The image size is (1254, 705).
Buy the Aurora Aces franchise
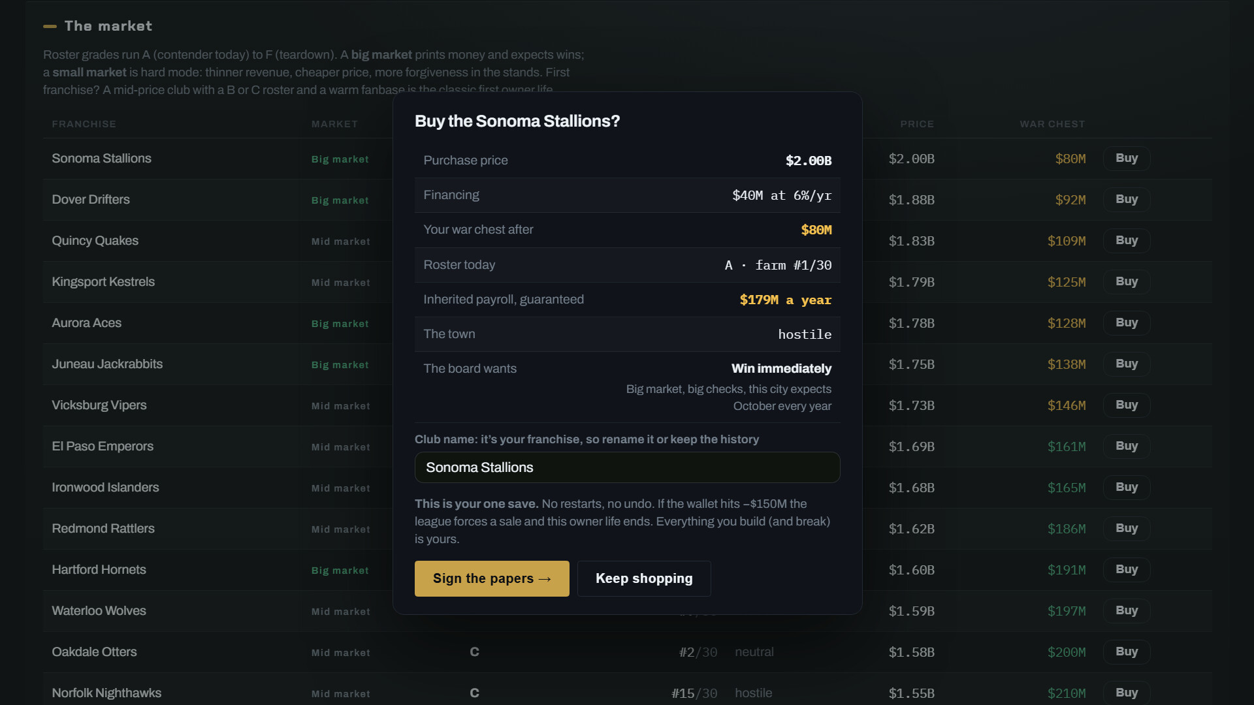1127,322
